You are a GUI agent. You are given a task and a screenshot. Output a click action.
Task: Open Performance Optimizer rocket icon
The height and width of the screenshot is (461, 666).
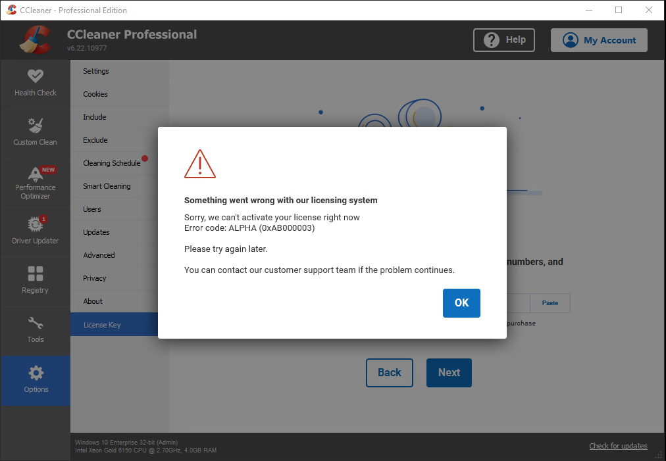[36, 173]
